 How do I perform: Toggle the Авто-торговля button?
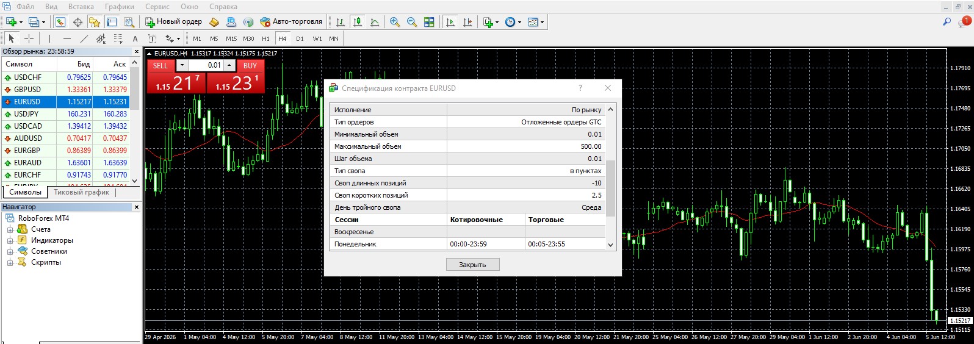pos(291,21)
